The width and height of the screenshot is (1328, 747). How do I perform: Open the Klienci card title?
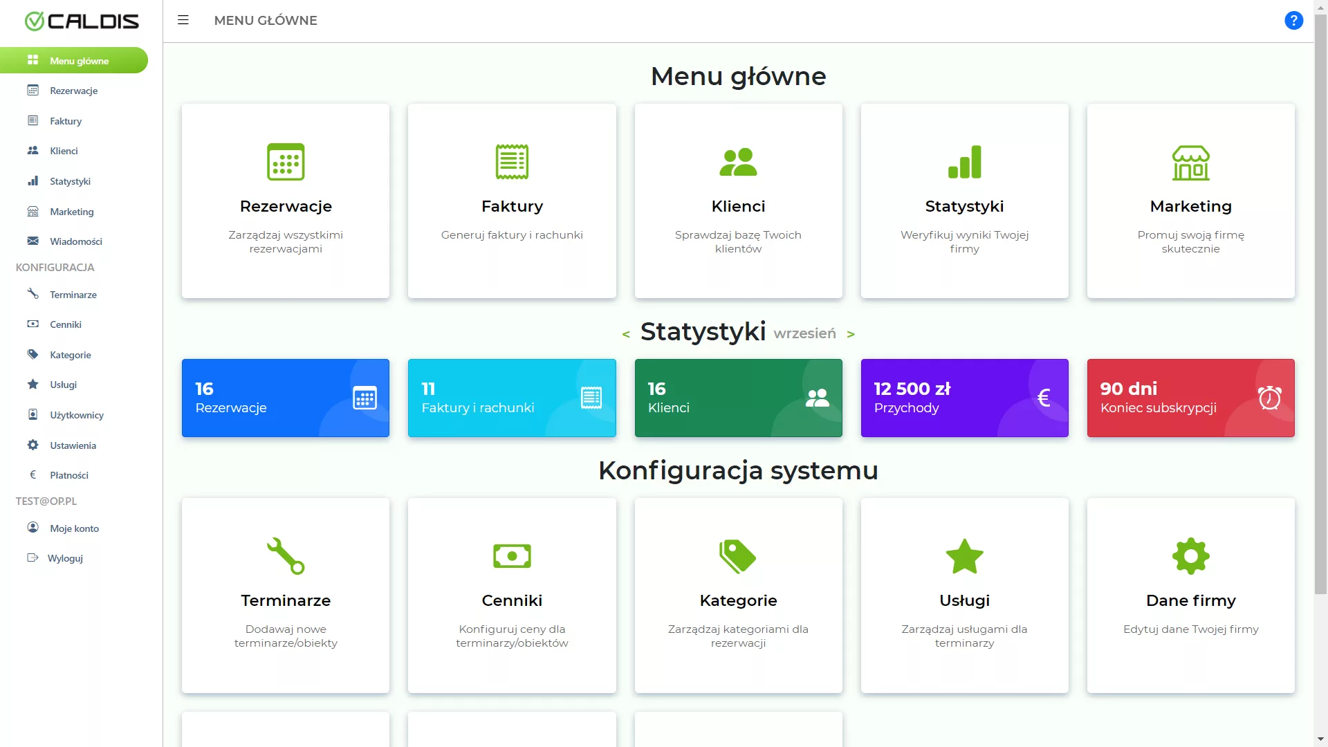pos(738,206)
